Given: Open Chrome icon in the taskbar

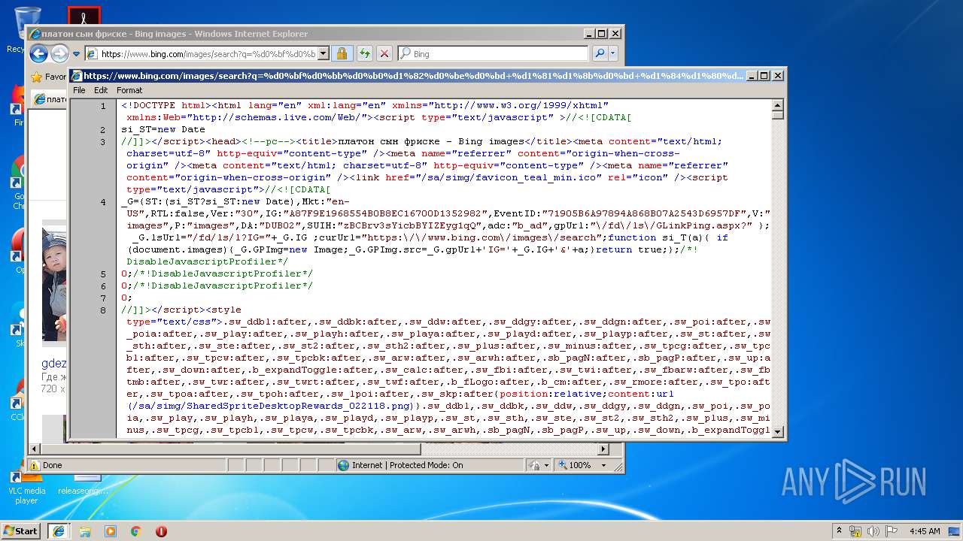Looking at the screenshot, I should tap(135, 530).
